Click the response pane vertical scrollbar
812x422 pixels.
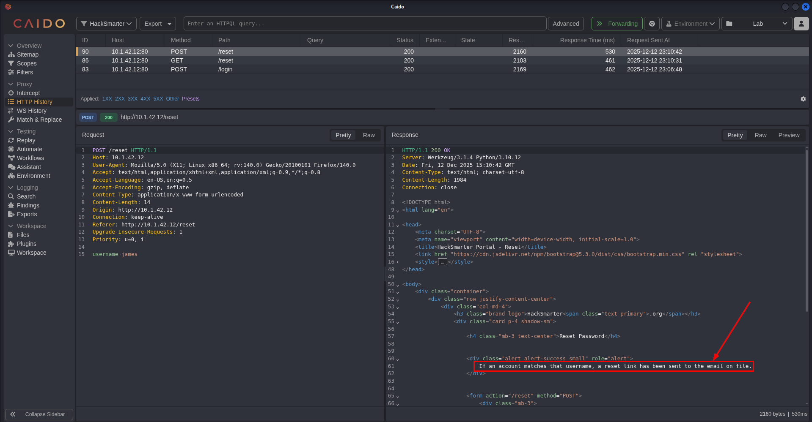pyautogui.click(x=807, y=230)
